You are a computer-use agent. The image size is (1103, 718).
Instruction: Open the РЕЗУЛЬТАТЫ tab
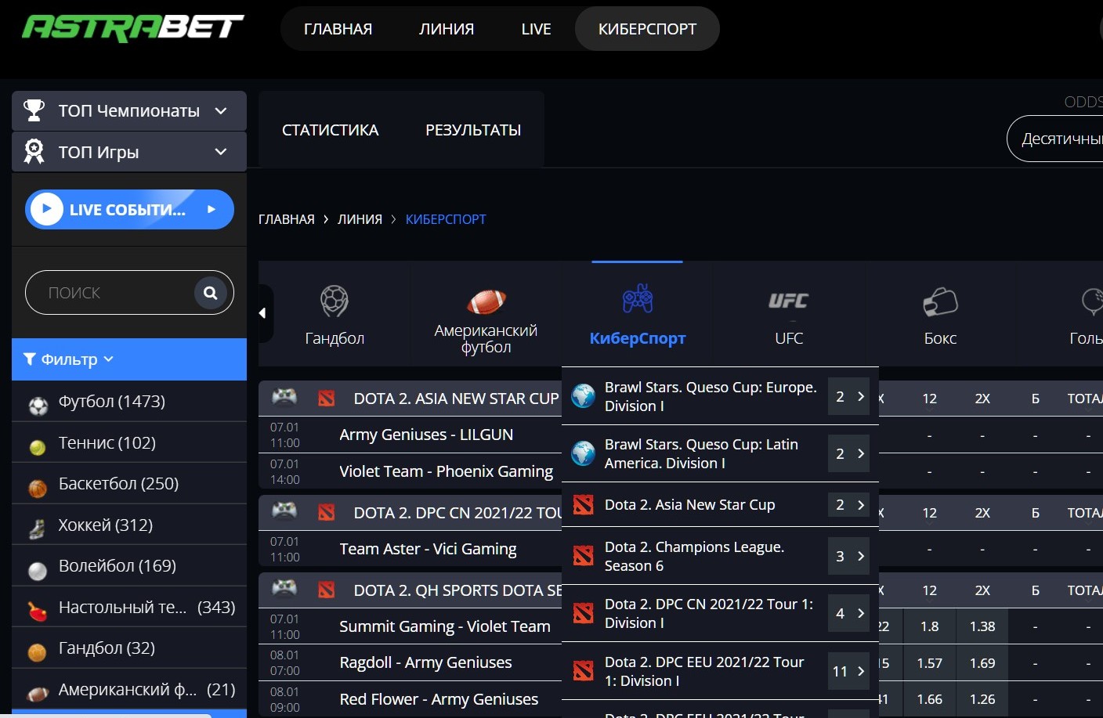click(473, 130)
